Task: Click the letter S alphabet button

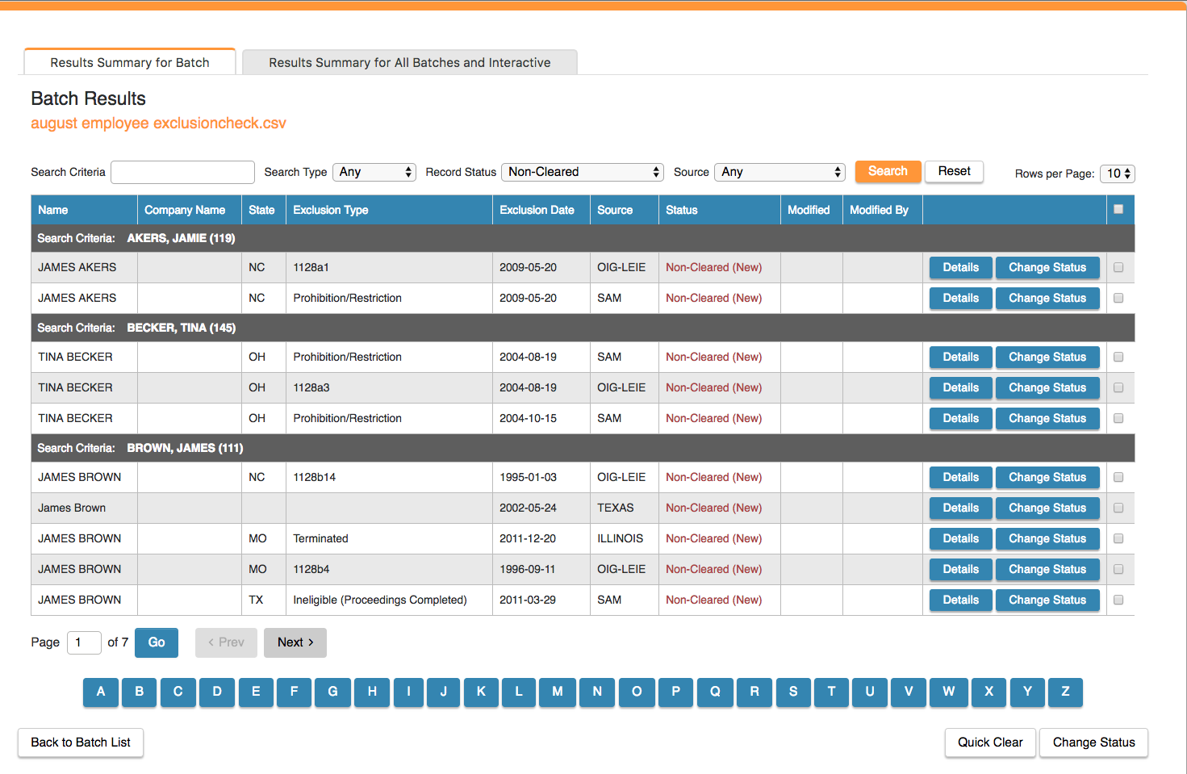Action: pyautogui.click(x=792, y=692)
